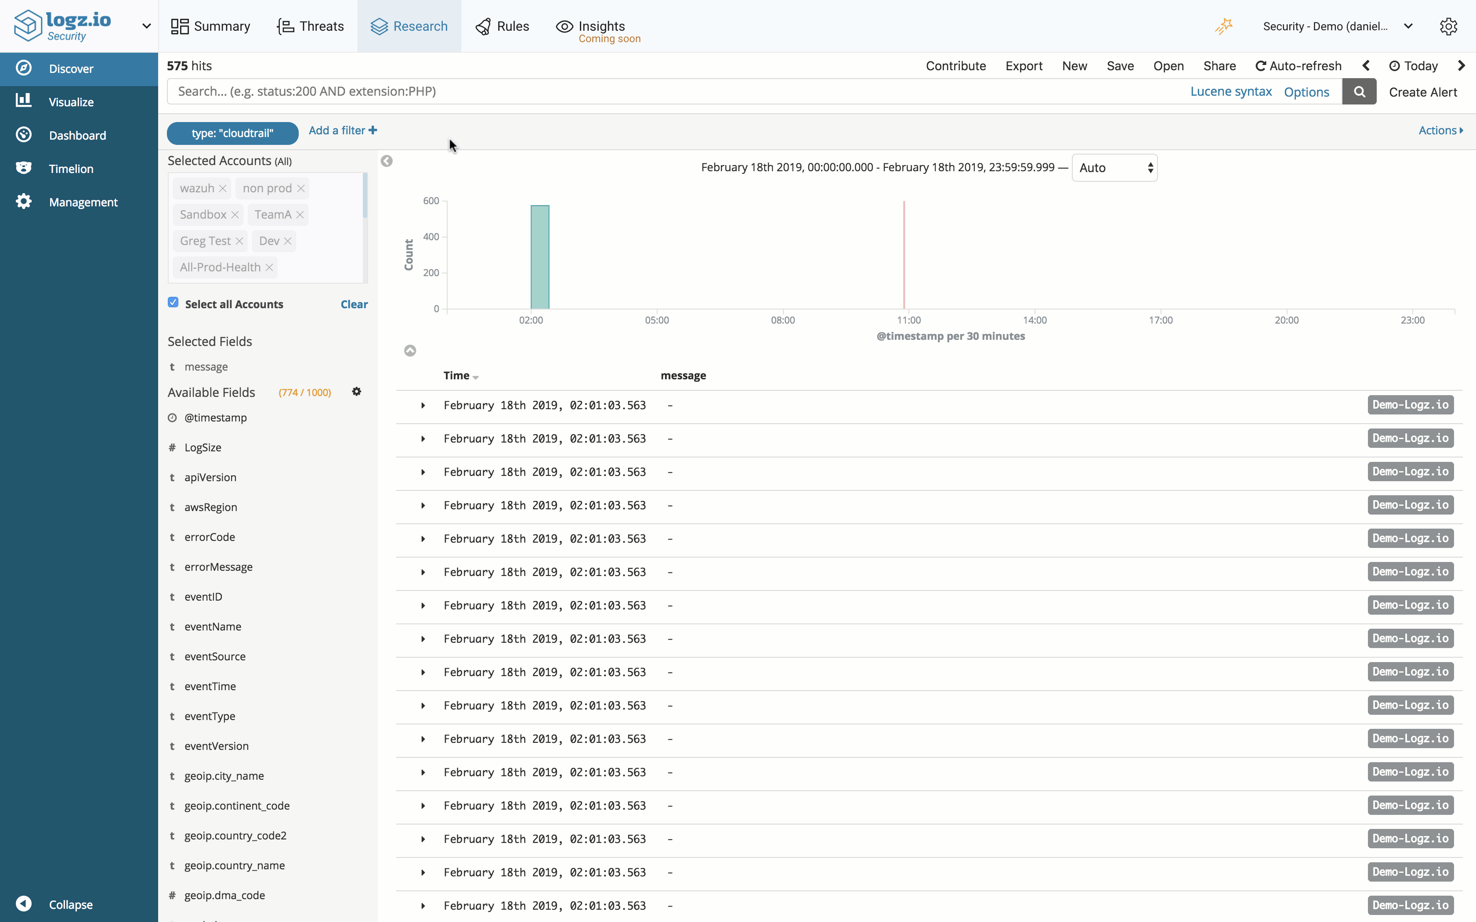Click Create Alert
Viewport: 1476px width, 922px height.
point(1423,92)
